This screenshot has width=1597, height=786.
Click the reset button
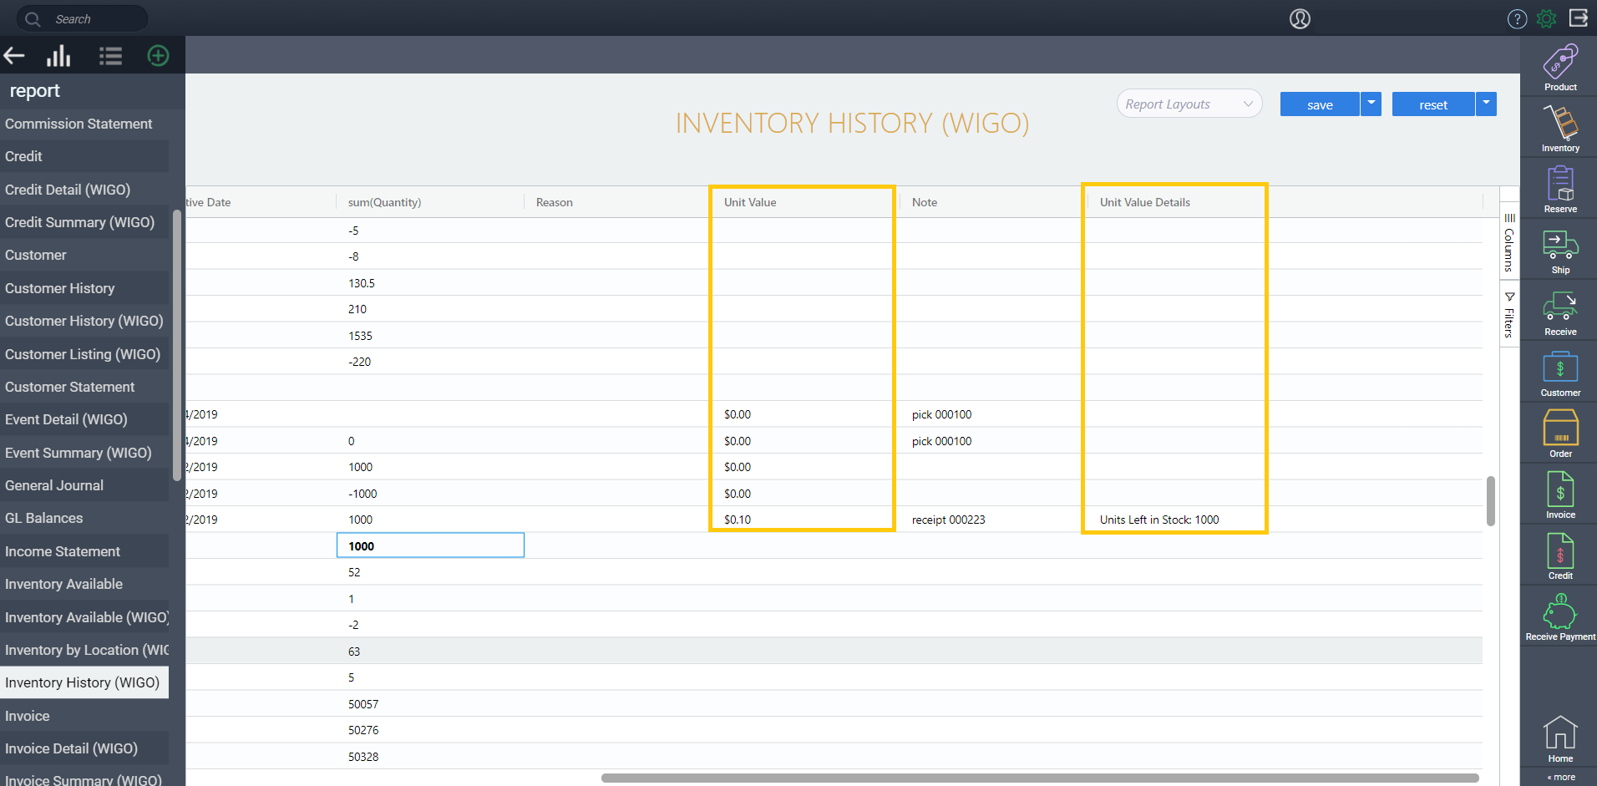click(1433, 104)
